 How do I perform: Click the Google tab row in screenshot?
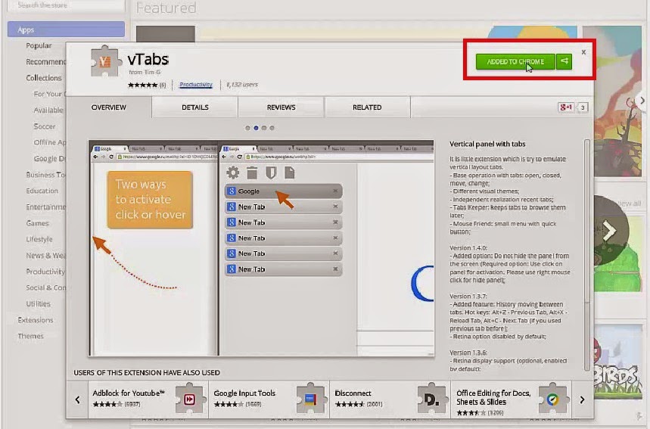(284, 191)
